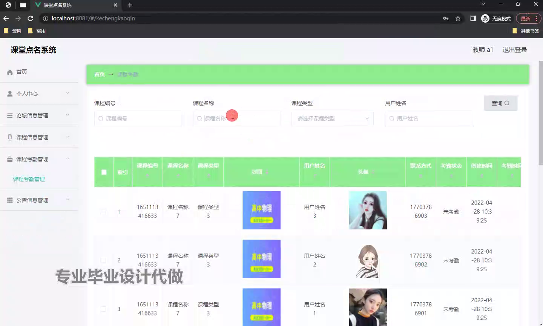Open row 1 高中物理 cover thumbnail
The image size is (543, 326).
(x=261, y=210)
